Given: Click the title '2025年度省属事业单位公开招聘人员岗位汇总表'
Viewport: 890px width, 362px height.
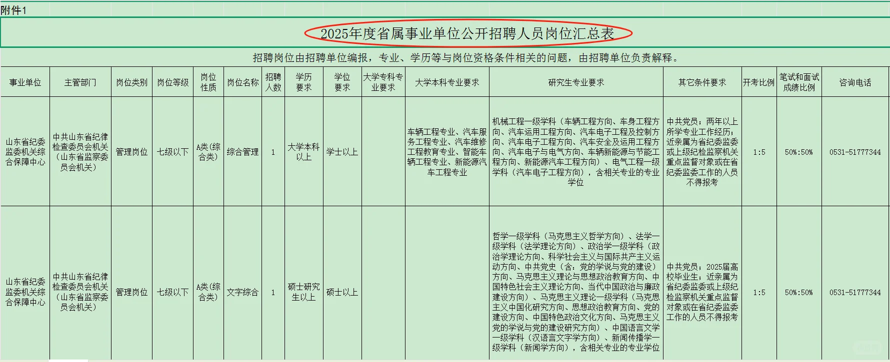Looking at the screenshot, I should click(467, 34).
